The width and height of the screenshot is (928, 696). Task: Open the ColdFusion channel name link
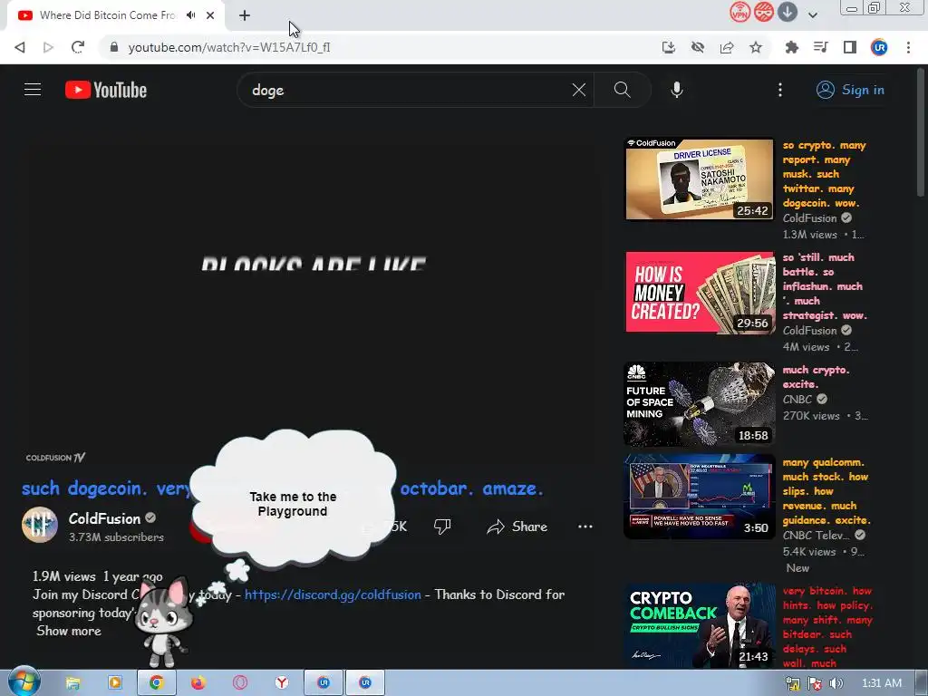(x=105, y=518)
